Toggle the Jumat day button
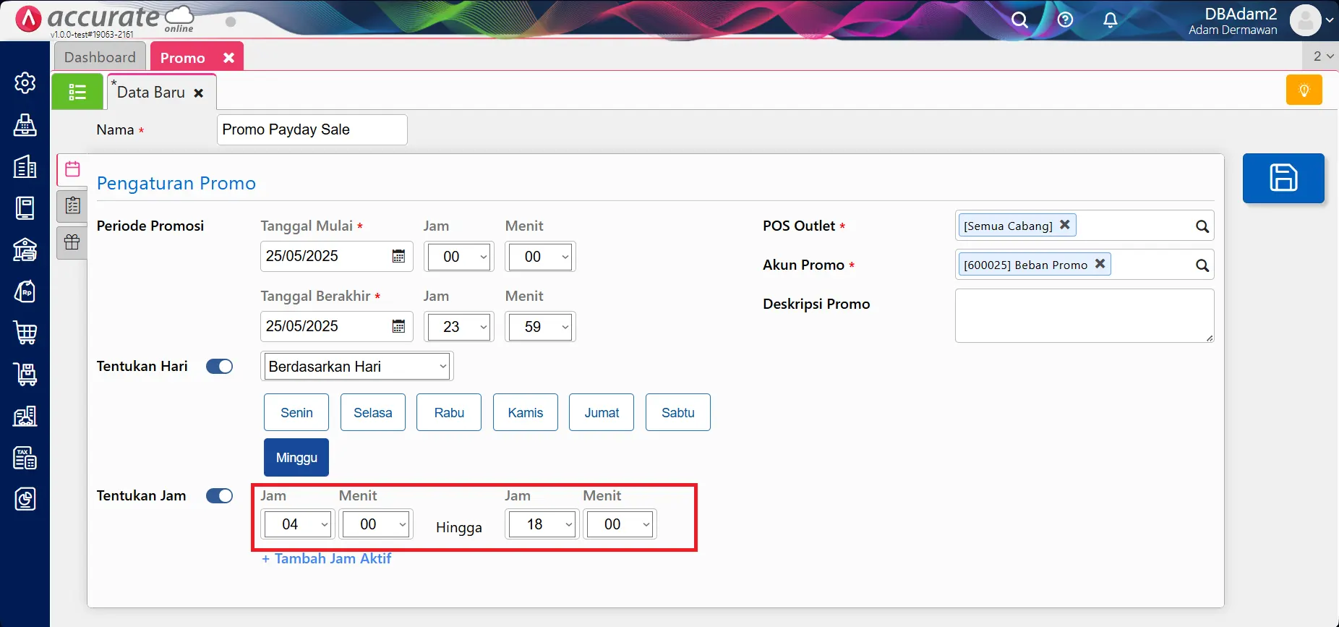Viewport: 1339px width, 627px height. (602, 412)
